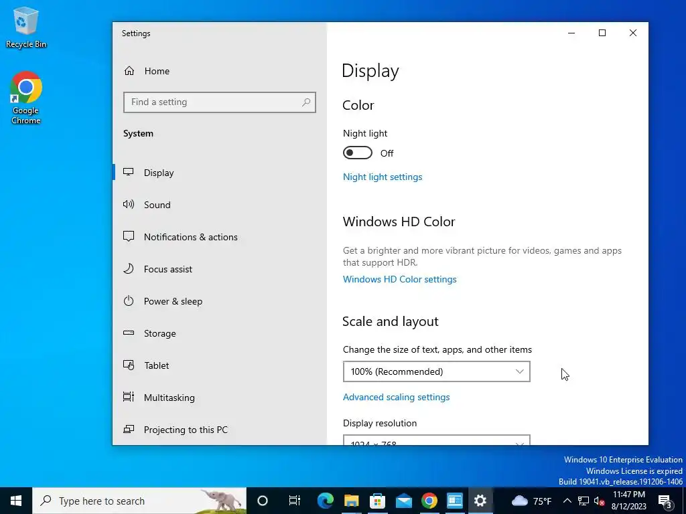This screenshot has height=514, width=686.
Task: Open the Display resolution dropdown
Action: pos(437,440)
